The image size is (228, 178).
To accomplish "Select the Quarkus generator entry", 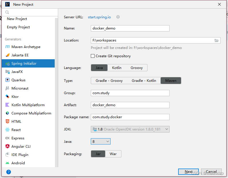I will click(x=28, y=80).
